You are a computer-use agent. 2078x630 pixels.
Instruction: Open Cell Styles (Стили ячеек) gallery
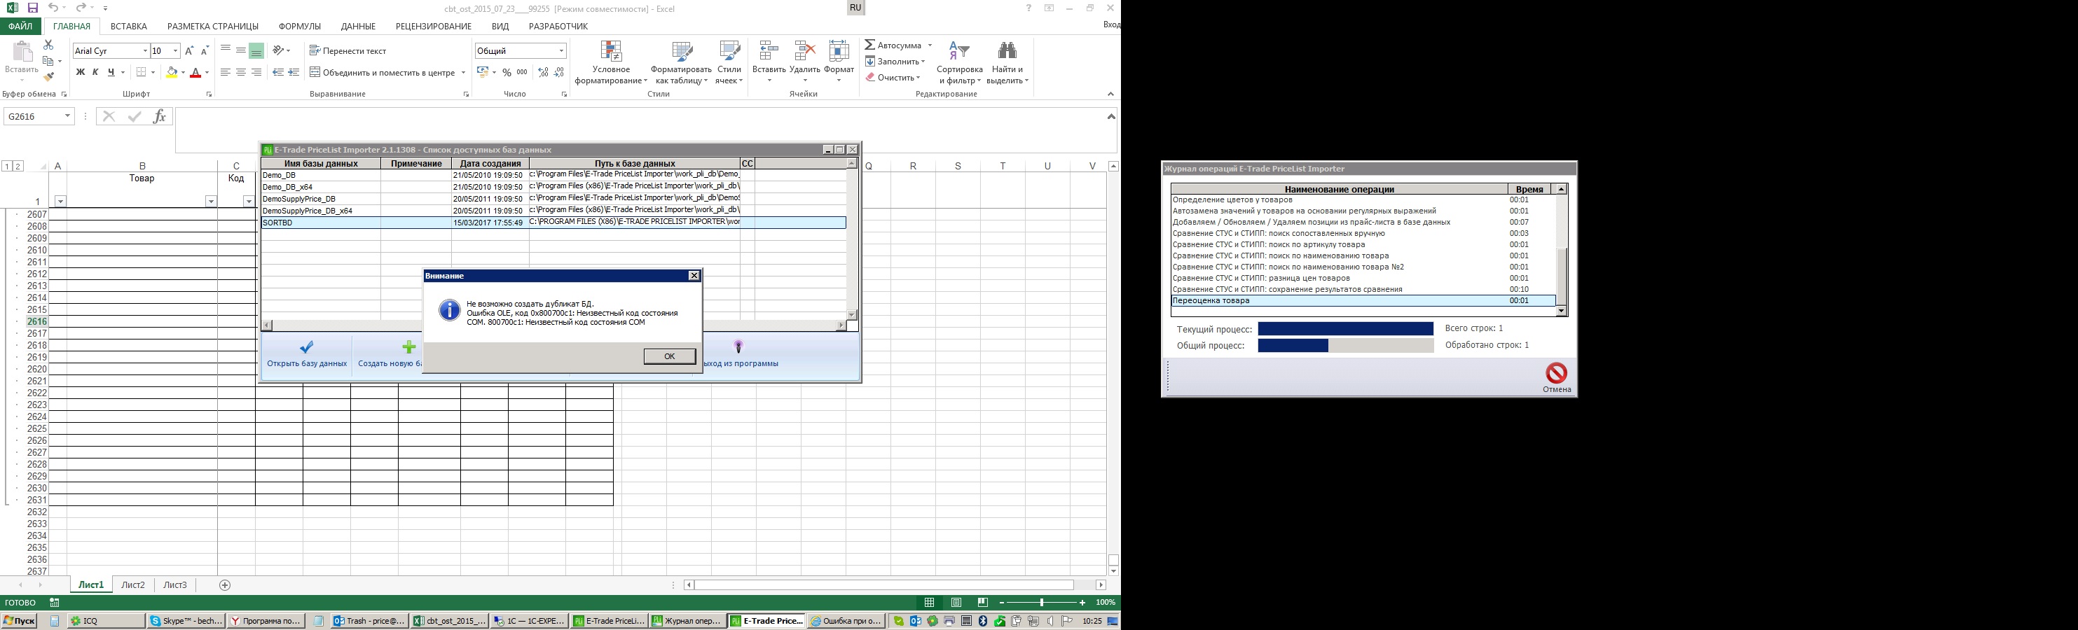click(x=729, y=62)
